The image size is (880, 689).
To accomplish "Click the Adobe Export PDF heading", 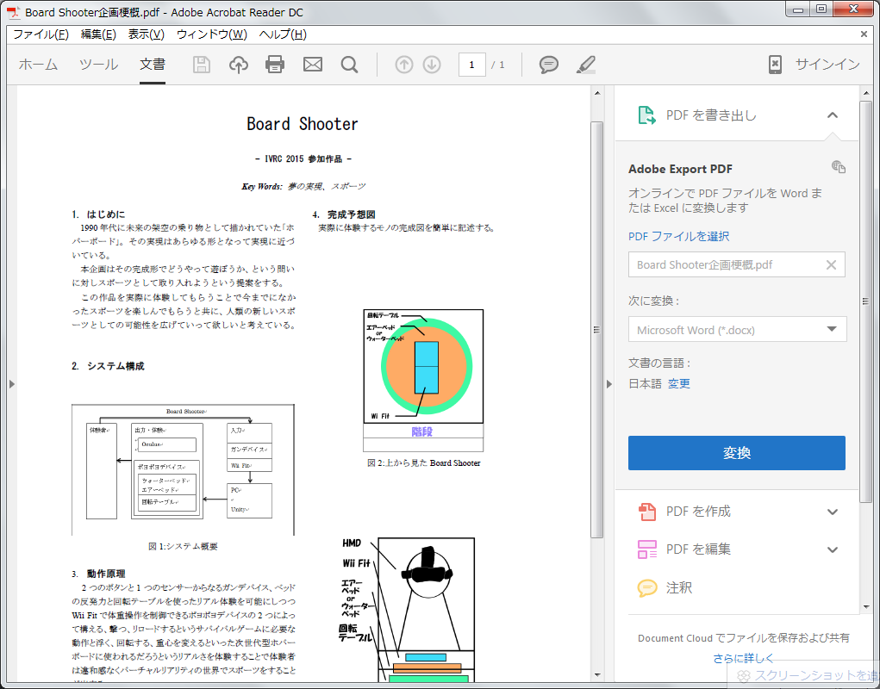I will click(x=680, y=169).
